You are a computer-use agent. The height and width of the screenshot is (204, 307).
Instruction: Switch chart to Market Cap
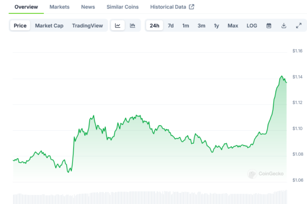[x=49, y=26]
